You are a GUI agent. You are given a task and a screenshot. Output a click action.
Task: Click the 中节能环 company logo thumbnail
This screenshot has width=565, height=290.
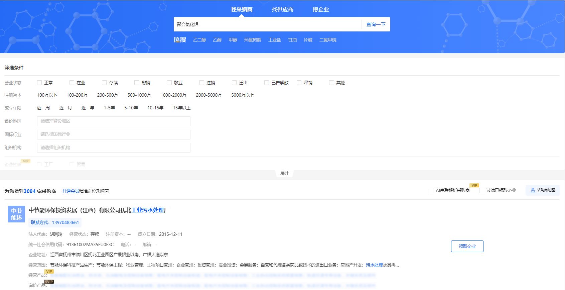coord(16,214)
